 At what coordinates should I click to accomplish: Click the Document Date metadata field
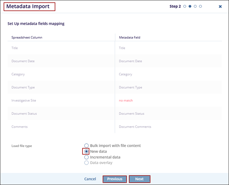[x=131, y=61]
